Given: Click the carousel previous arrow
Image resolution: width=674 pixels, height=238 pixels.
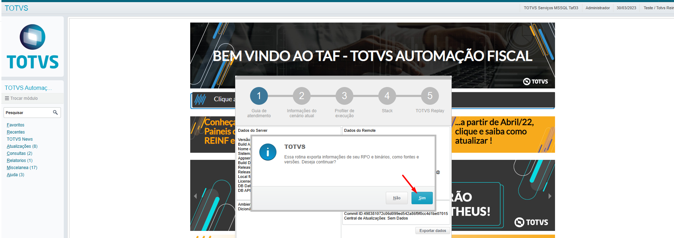Looking at the screenshot, I should pyautogui.click(x=195, y=196).
